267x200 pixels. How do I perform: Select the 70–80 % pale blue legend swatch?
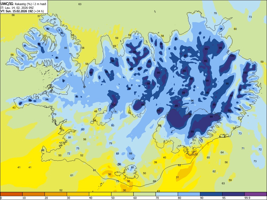tap(167, 194)
